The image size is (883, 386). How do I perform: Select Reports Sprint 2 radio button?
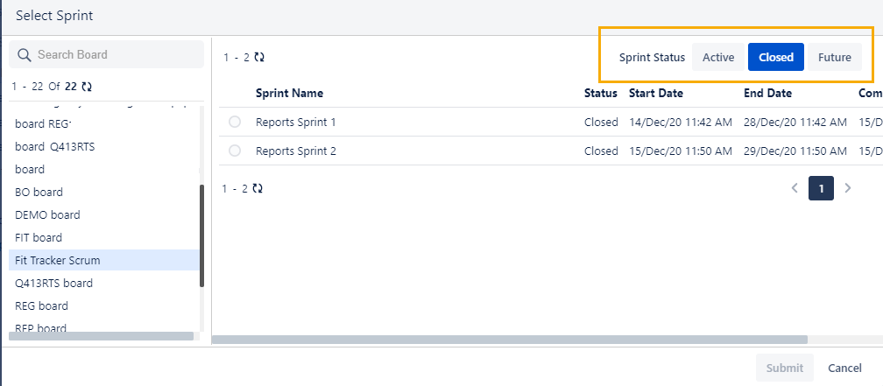(x=235, y=151)
